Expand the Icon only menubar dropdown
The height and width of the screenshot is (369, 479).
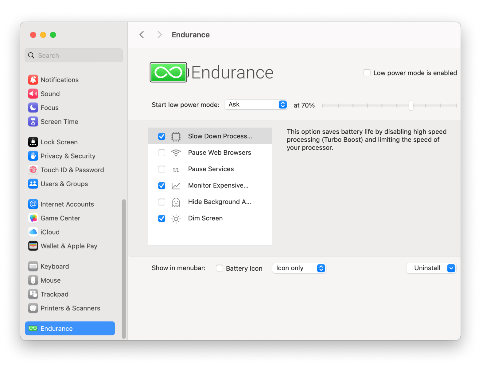tap(299, 268)
